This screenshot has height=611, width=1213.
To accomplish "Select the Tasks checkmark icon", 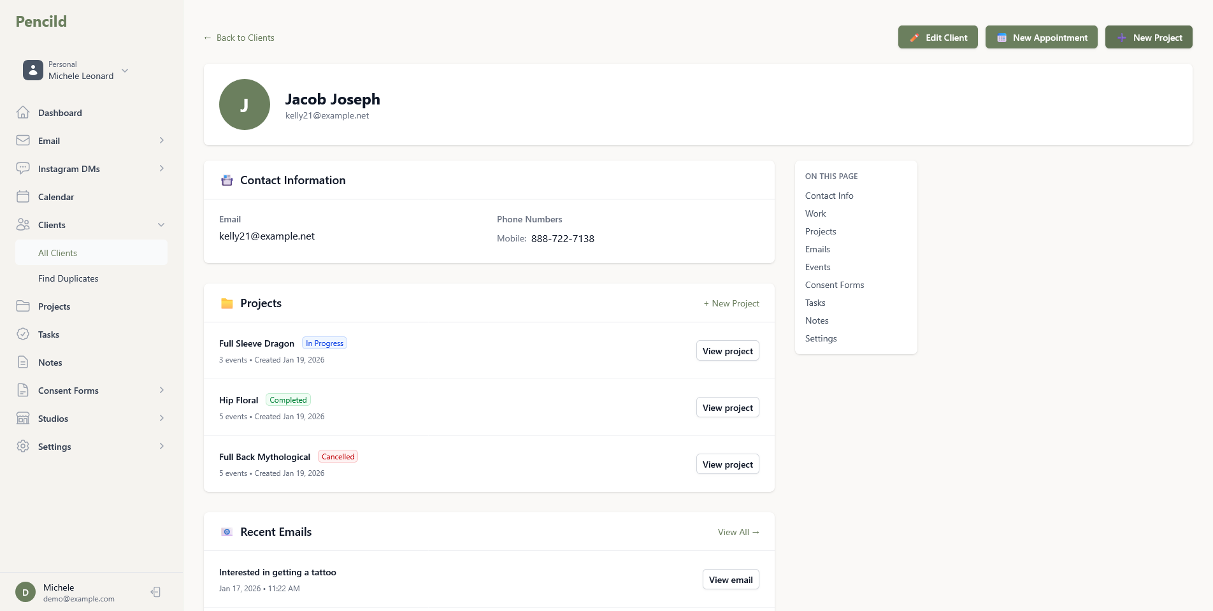I will click(23, 334).
